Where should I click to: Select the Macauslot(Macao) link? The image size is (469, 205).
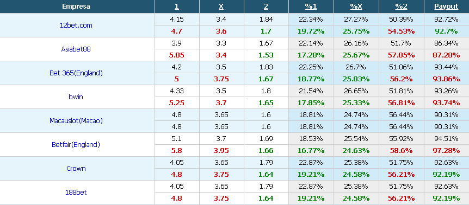(76, 121)
